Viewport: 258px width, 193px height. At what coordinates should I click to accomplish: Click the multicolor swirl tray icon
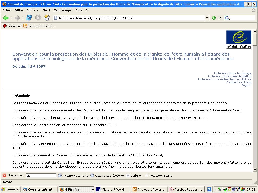(x=243, y=189)
